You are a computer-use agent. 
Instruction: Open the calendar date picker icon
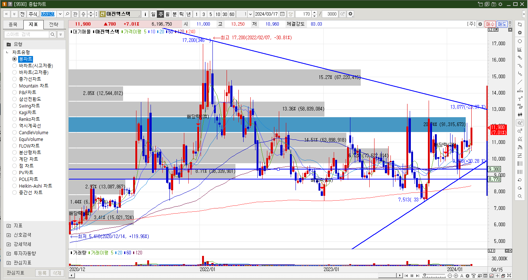pos(283,14)
